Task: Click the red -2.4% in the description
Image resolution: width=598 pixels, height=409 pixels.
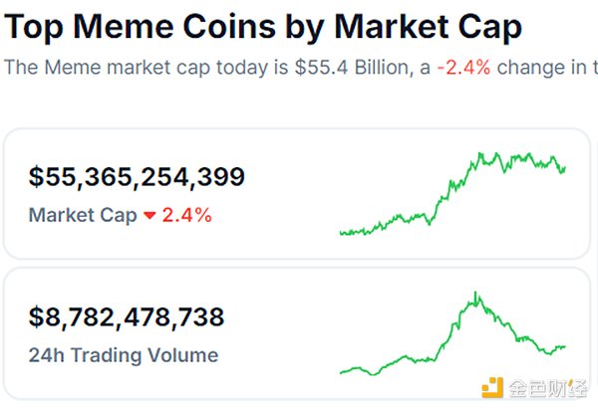Action: 462,68
